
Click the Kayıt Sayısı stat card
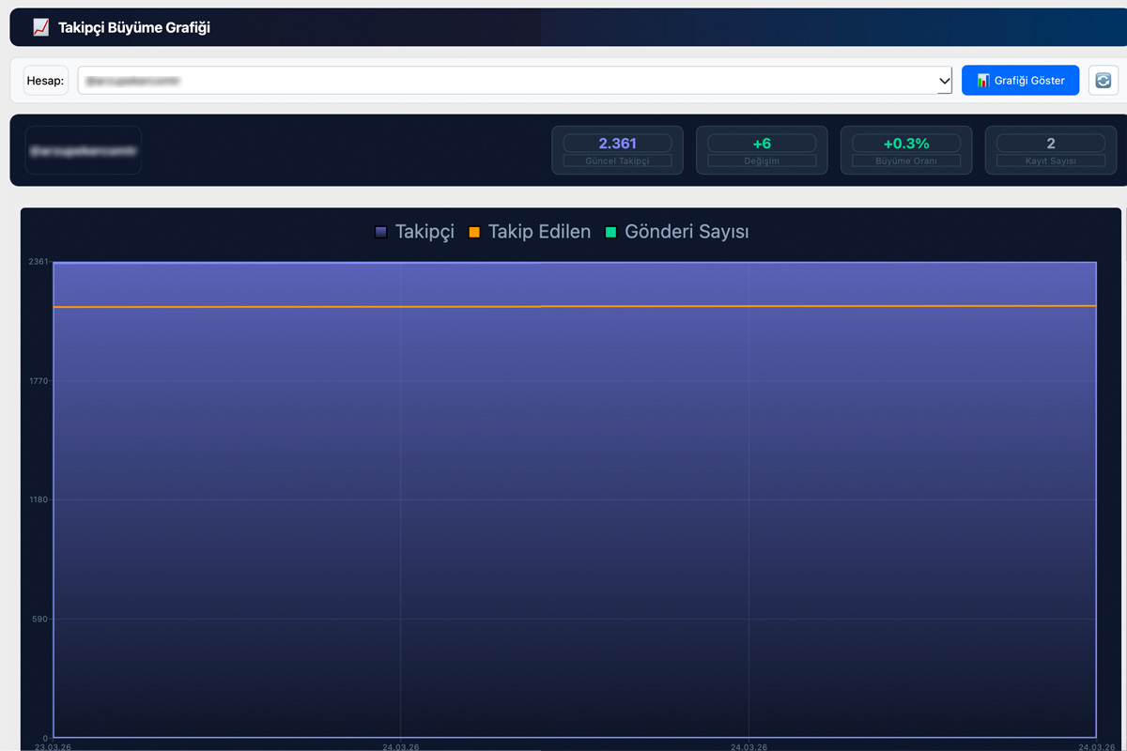[1050, 150]
